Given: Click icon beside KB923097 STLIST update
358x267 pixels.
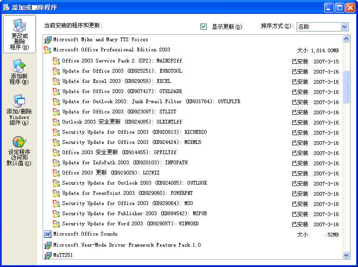Looking at the screenshot, I should pyautogui.click(x=56, y=112).
